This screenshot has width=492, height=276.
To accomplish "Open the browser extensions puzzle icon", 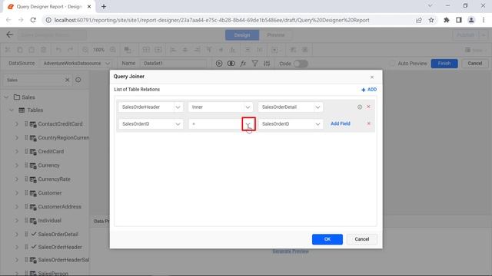I will click(446, 20).
